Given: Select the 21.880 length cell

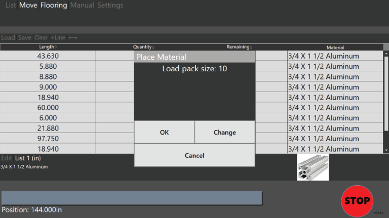Looking at the screenshot, I should tap(48, 128).
